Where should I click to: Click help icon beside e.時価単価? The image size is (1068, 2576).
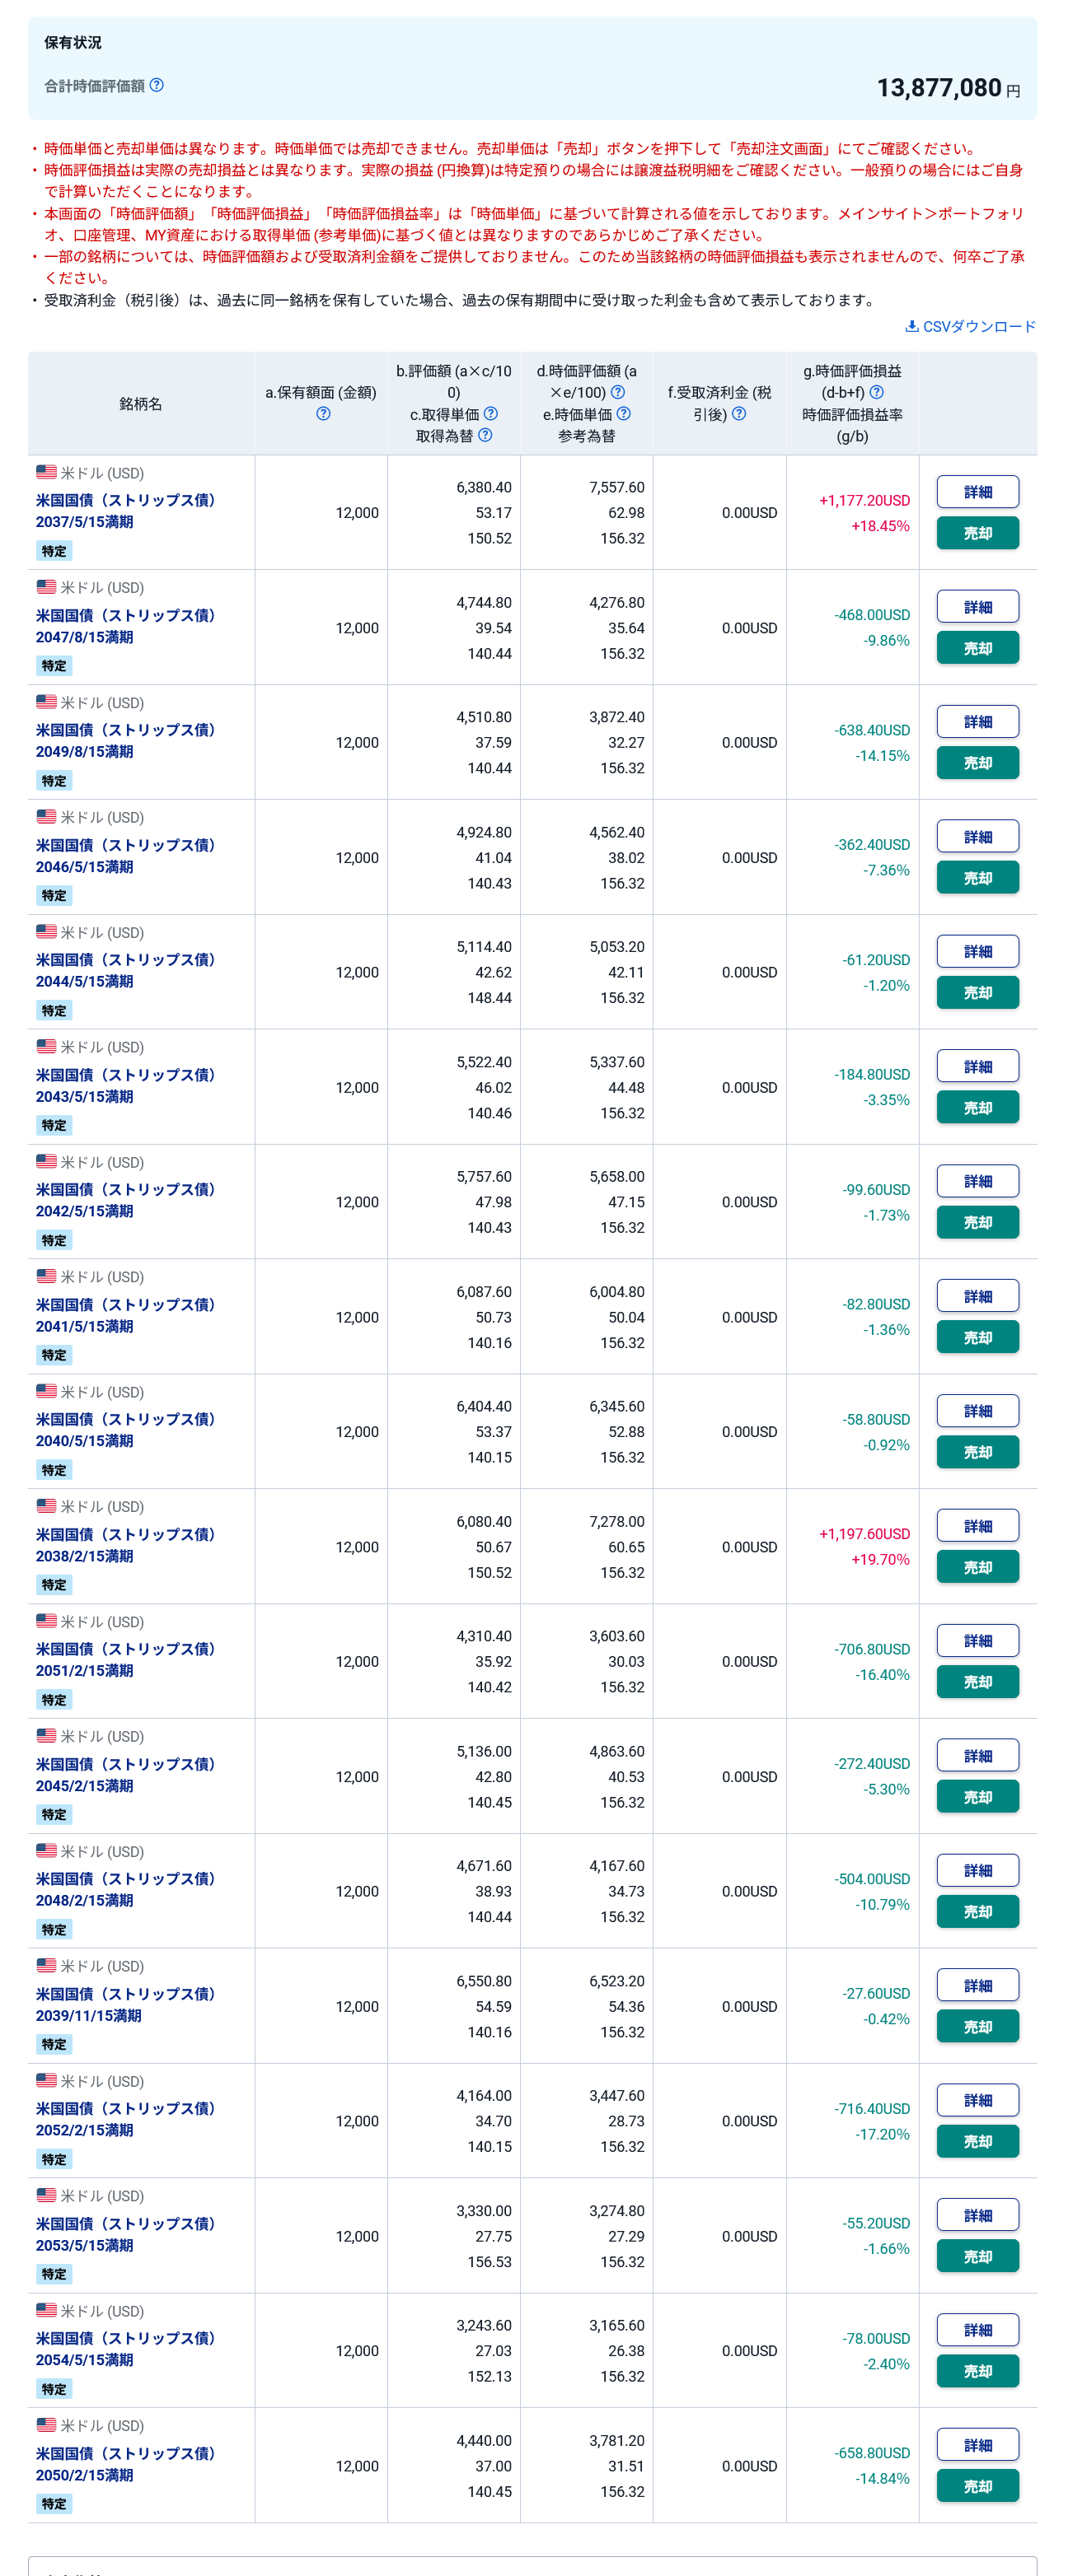pyautogui.click(x=624, y=414)
